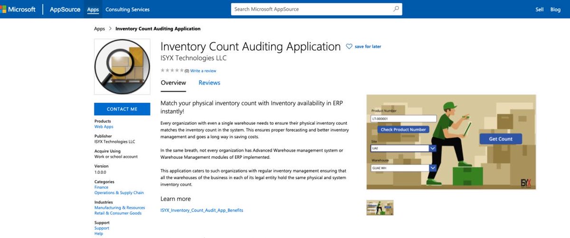Click publisher name ISYX Technologies LLC heading
The image size is (570, 238).
click(x=194, y=58)
